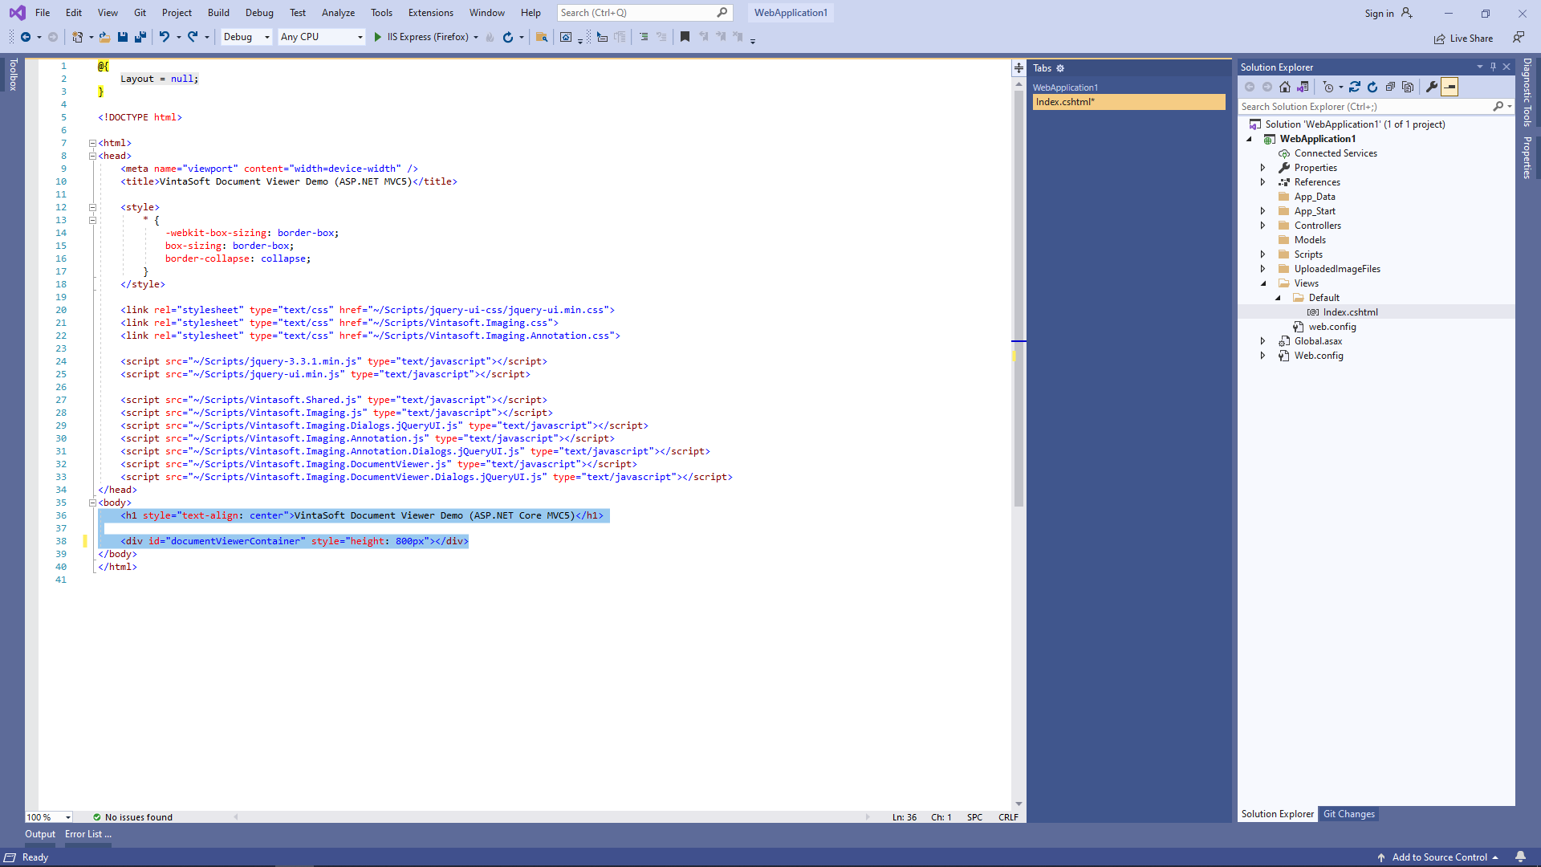This screenshot has height=867, width=1541.
Task: Toggle the highlighted Preview Selected Items button
Action: (1450, 87)
